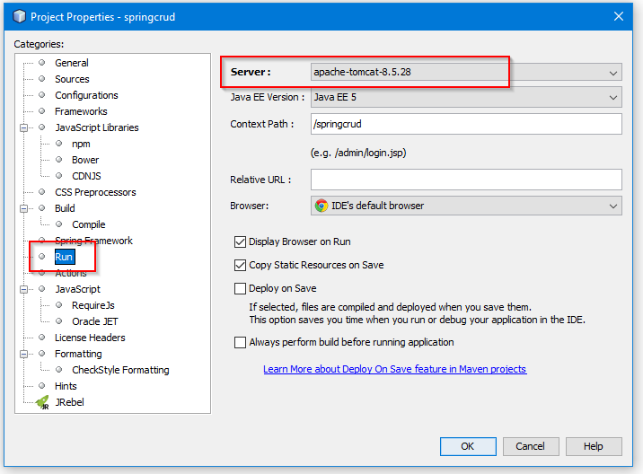Click the Project Properties cube icon
Screen dimensions: 643x474
tap(19, 16)
